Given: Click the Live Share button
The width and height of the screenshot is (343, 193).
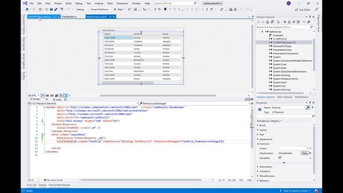Looking at the screenshot, I should [302, 10].
